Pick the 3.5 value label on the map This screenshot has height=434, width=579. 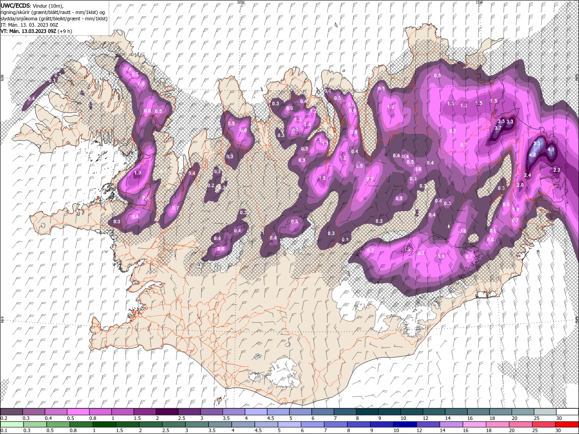pyautogui.click(x=501, y=122)
